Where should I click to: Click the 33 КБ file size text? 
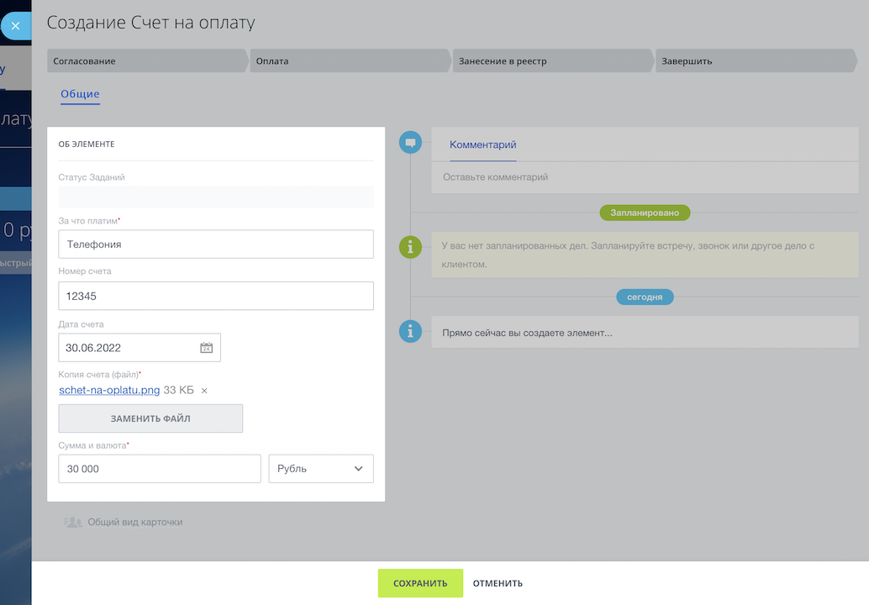point(178,390)
